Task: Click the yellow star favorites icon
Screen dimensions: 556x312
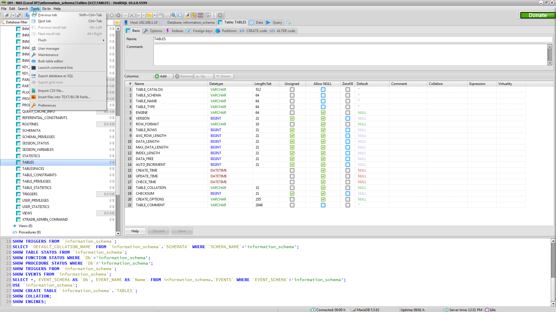Action: pyautogui.click(x=117, y=22)
